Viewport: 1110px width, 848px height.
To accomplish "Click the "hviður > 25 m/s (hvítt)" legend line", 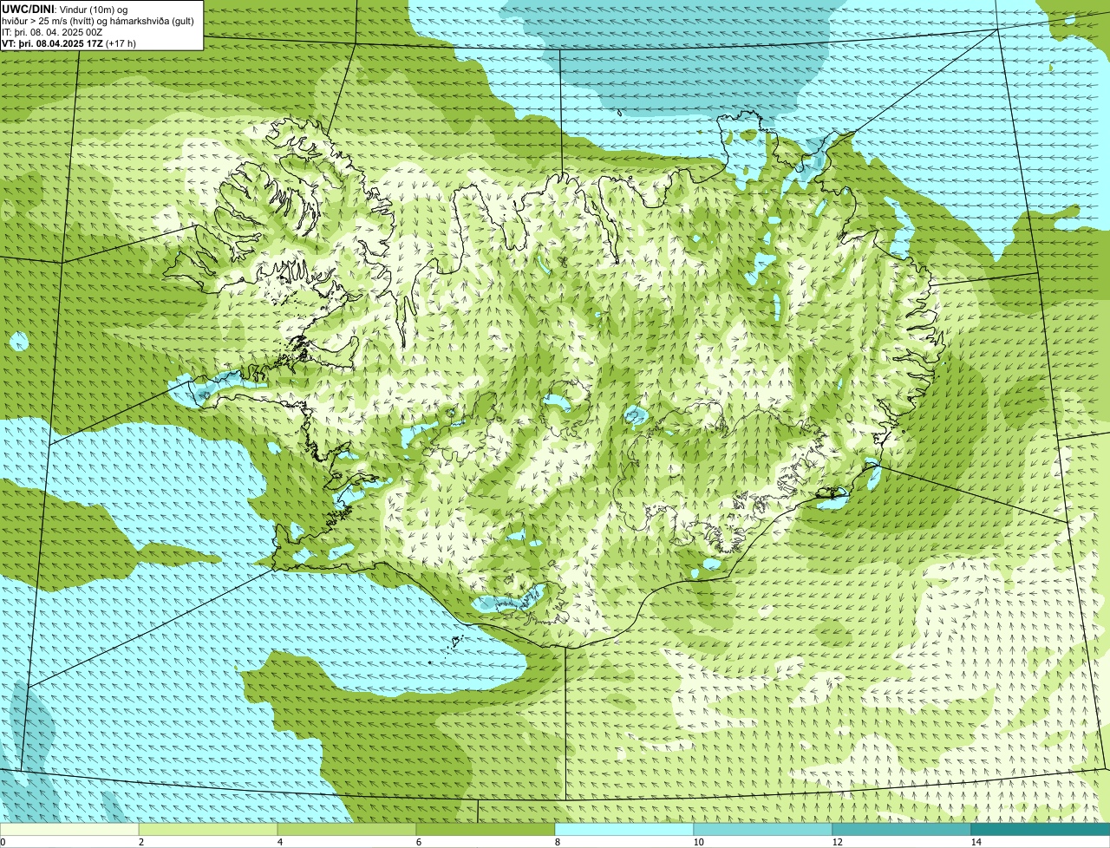I will coord(98,20).
